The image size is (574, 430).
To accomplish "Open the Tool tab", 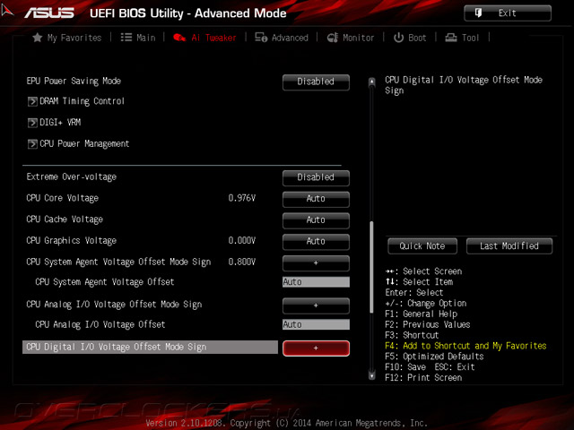I will (462, 38).
